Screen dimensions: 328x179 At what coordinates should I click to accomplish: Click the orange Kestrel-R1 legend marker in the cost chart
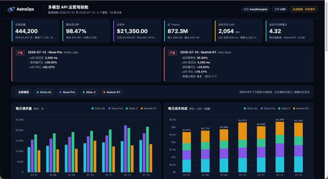pos(294,108)
